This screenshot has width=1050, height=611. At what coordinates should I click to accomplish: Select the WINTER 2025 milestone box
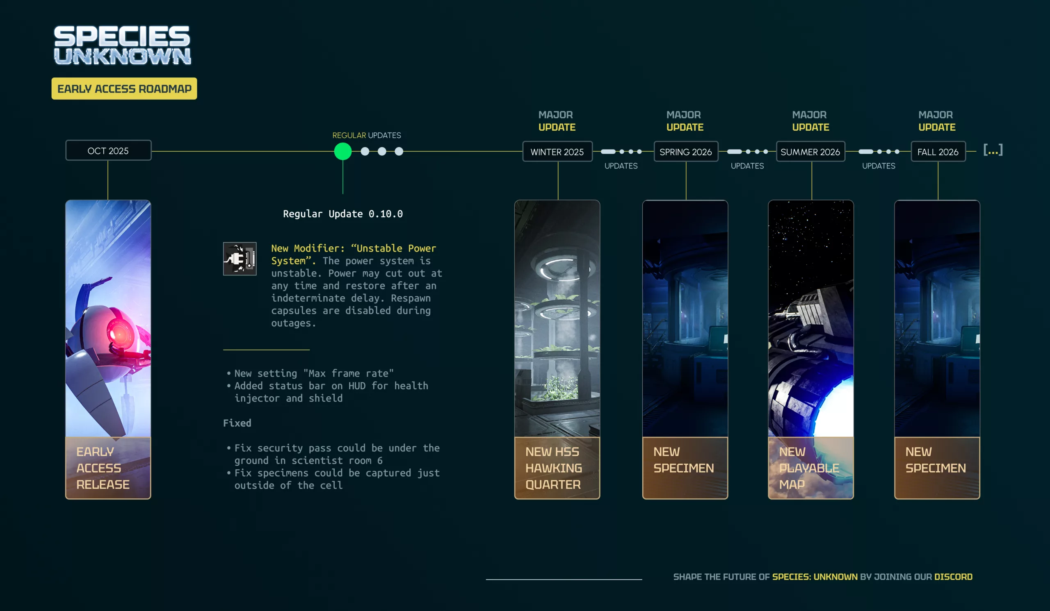[x=557, y=152]
